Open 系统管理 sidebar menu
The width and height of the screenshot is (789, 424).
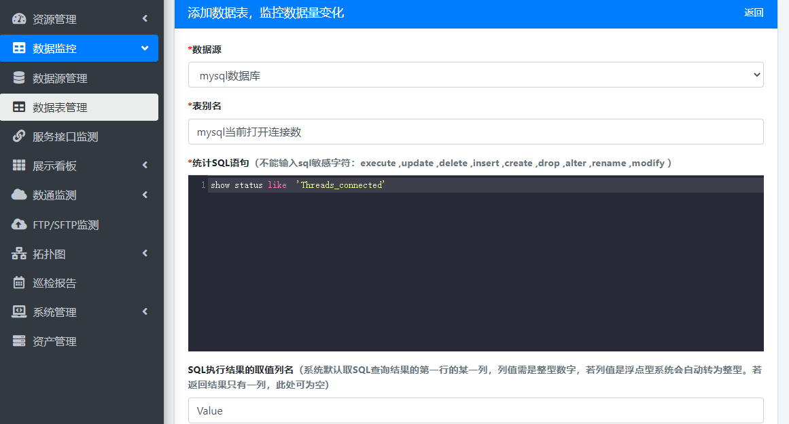click(79, 311)
